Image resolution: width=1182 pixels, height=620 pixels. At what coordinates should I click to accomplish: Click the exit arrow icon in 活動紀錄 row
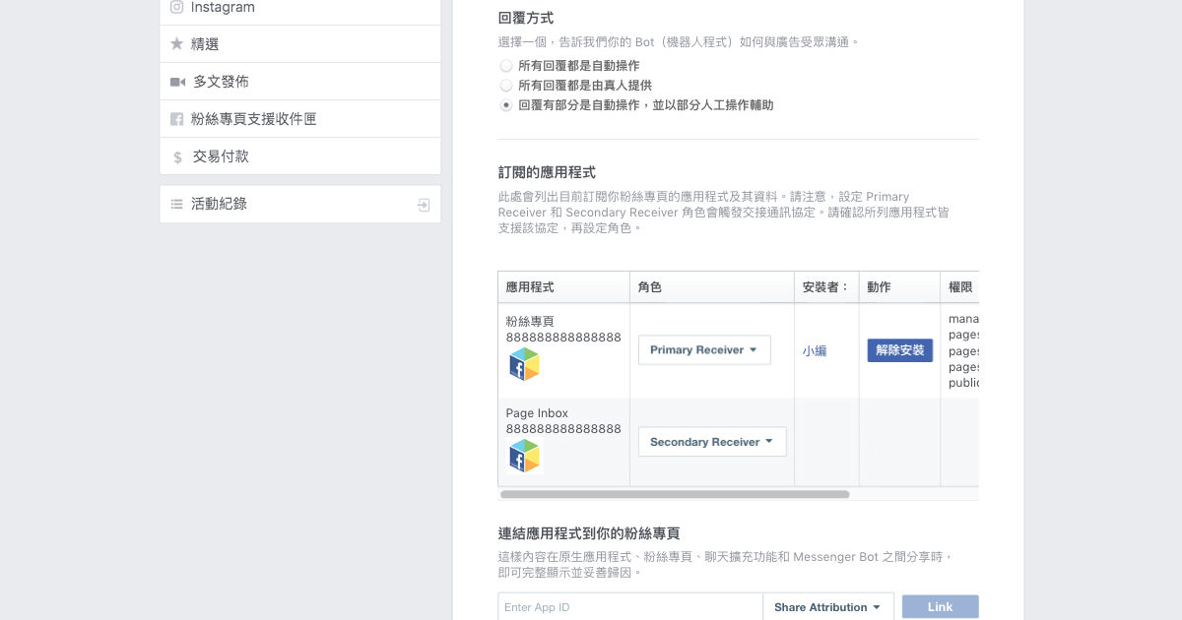point(424,205)
